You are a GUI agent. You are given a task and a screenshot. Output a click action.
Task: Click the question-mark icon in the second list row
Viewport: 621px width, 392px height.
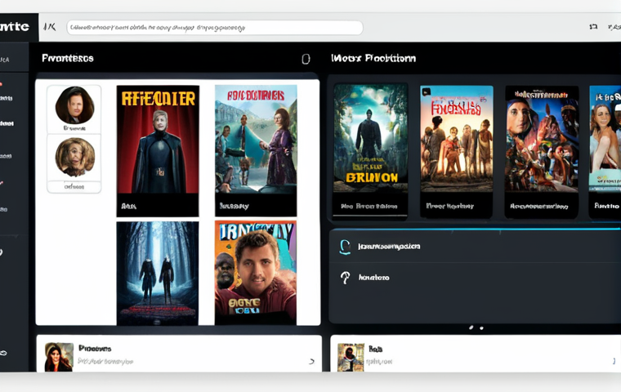346,278
